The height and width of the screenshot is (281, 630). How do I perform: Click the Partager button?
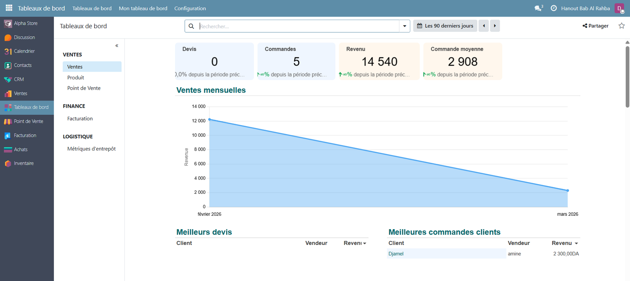[x=595, y=26]
